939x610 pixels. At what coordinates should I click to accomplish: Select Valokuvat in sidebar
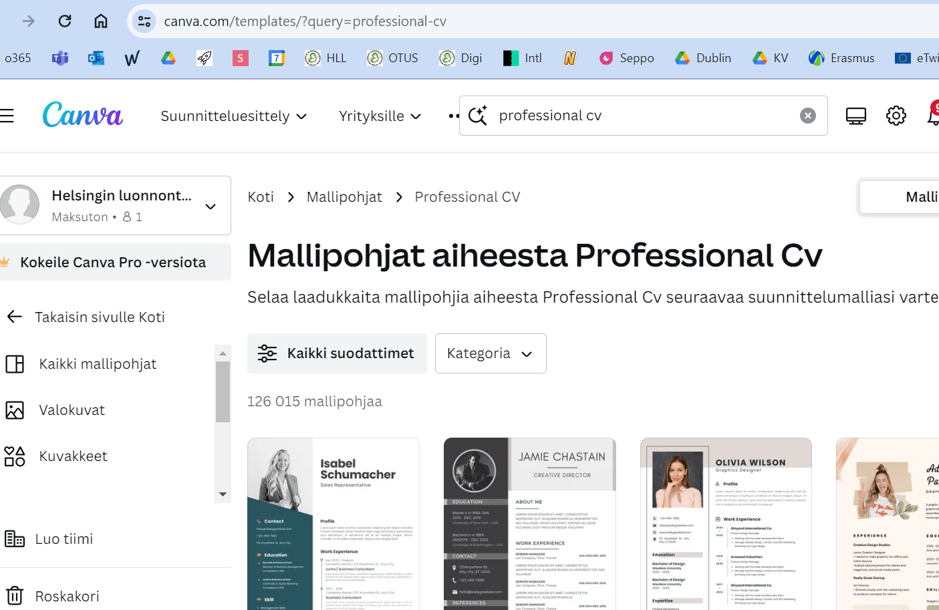click(55, 410)
